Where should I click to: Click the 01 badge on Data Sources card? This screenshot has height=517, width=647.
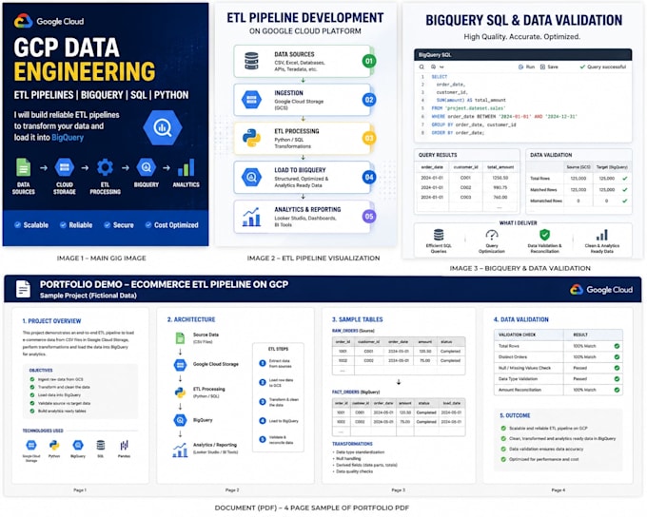369,61
